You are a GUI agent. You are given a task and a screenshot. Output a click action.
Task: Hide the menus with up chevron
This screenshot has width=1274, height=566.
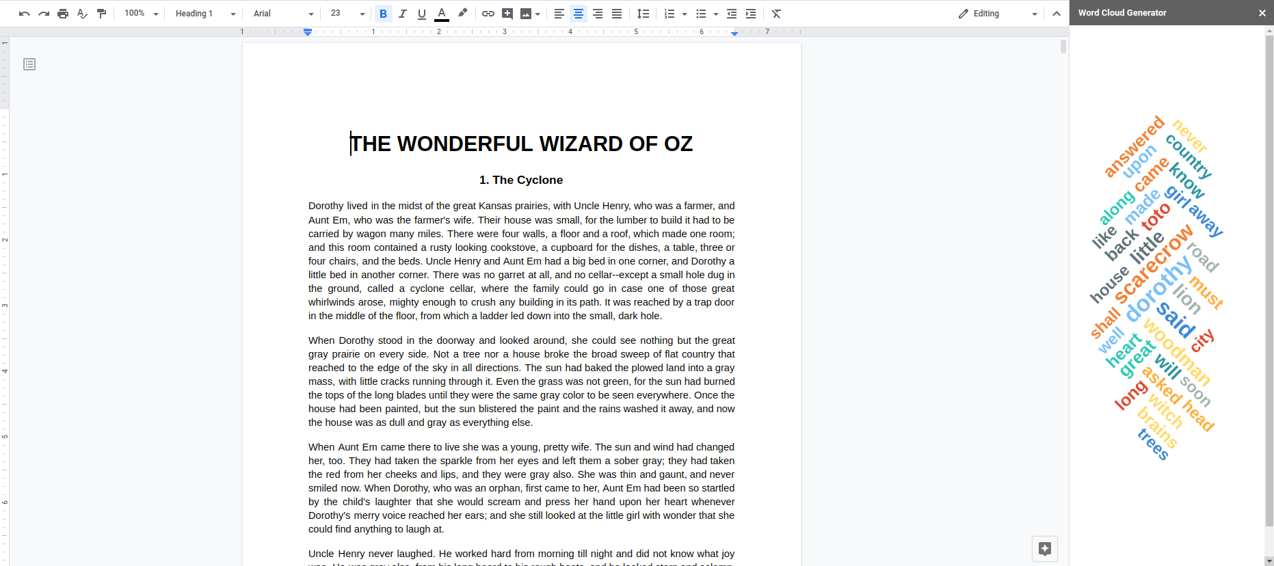[1057, 14]
